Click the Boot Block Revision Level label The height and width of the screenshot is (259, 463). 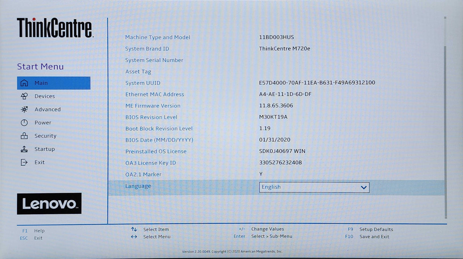(159, 129)
